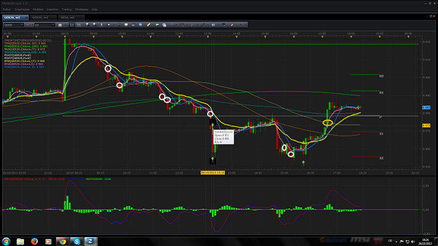Click the blue 8 983 current price tag
This screenshot has width=438, height=246.
click(426, 108)
